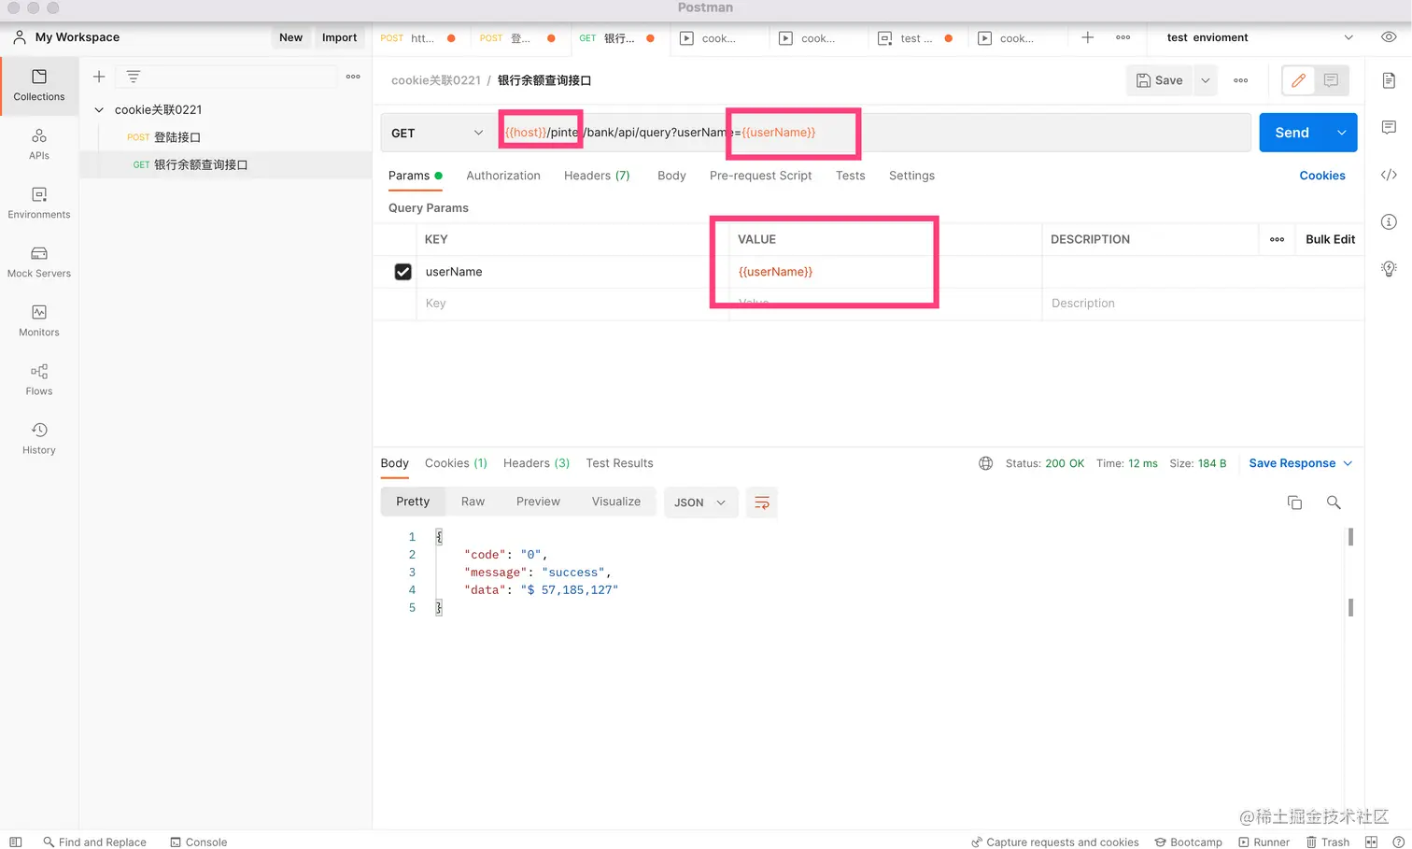Viewport: 1412px width, 849px height.
Task: Open the related requests lightbulb icon
Action: point(1389,269)
